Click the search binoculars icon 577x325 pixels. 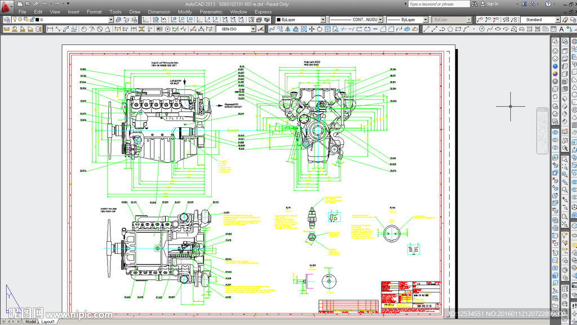[x=474, y=4]
